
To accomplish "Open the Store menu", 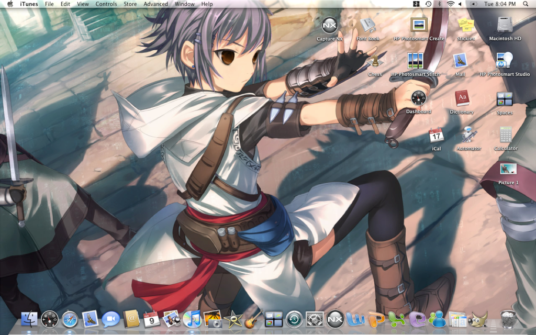I will click(x=130, y=4).
